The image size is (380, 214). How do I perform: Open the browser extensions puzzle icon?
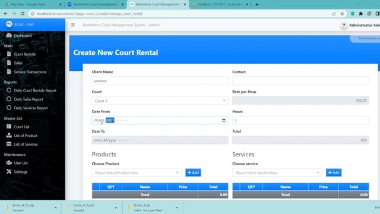pos(361,14)
